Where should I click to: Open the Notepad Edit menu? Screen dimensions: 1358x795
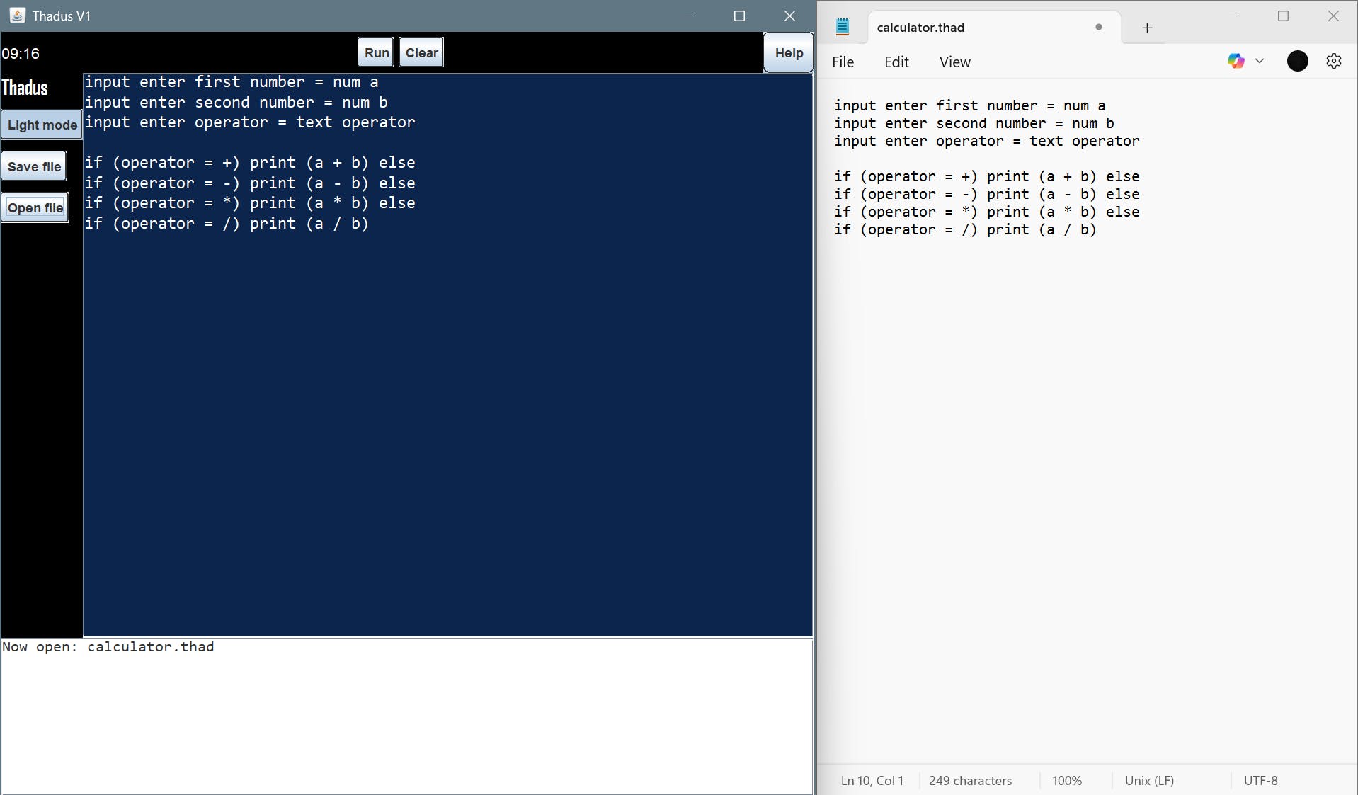(896, 62)
